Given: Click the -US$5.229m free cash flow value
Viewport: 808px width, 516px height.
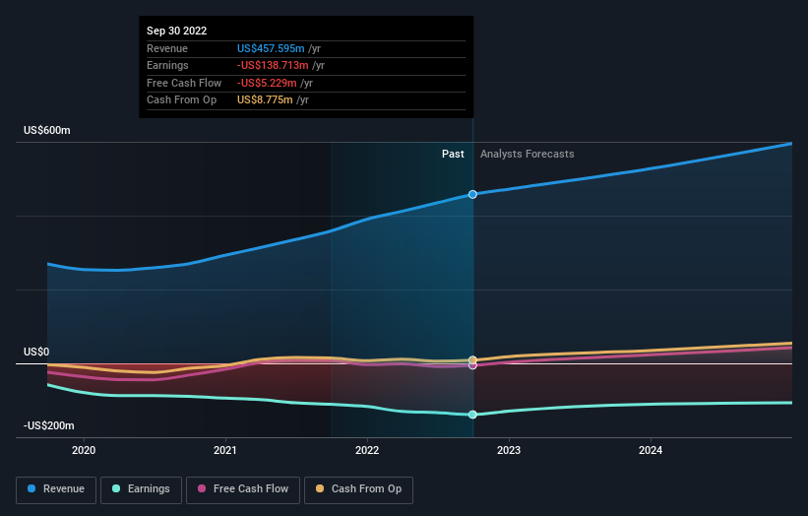Looking at the screenshot, I should [267, 83].
